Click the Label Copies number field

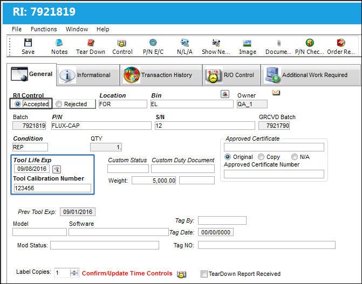(62, 273)
